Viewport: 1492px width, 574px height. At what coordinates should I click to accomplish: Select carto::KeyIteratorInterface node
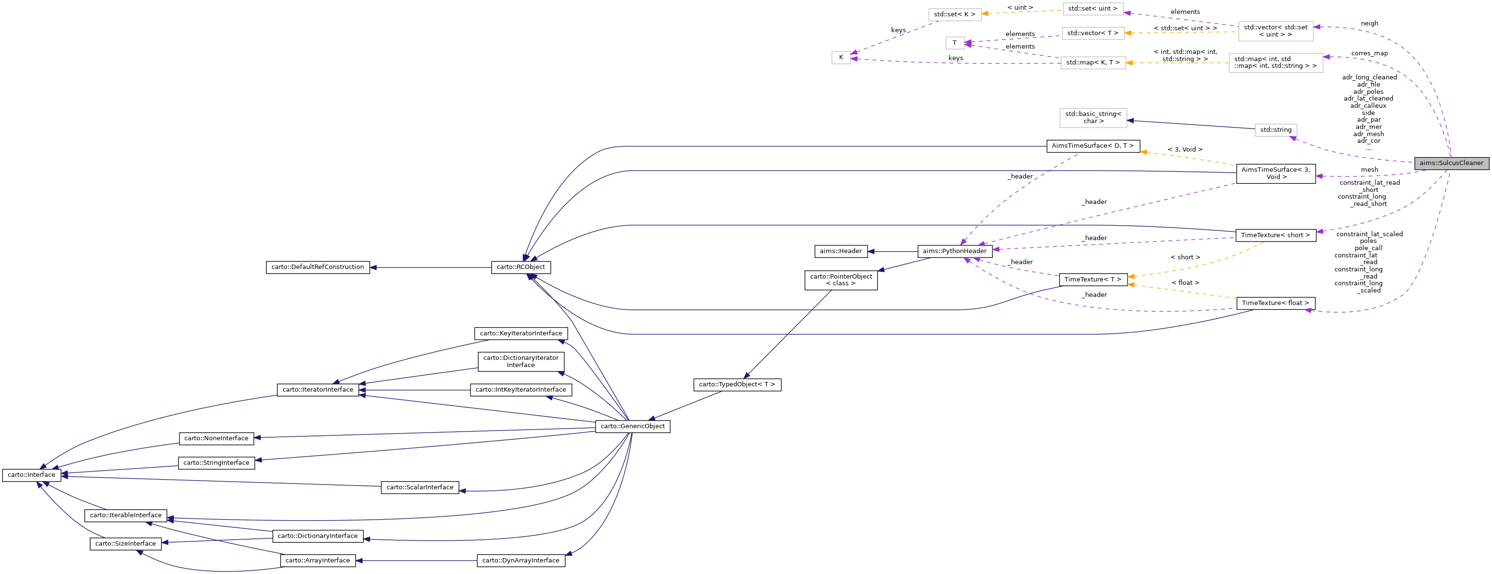click(x=521, y=334)
